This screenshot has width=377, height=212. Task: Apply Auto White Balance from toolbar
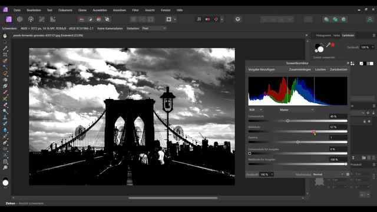(107, 19)
